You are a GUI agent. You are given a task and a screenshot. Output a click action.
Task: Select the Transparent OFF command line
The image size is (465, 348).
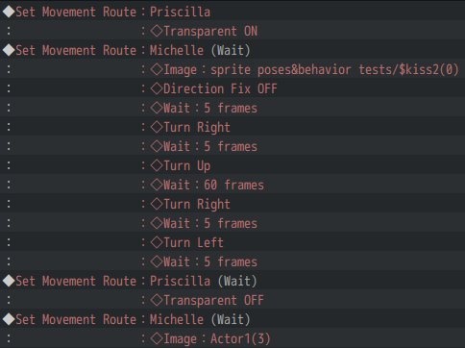coord(232,300)
